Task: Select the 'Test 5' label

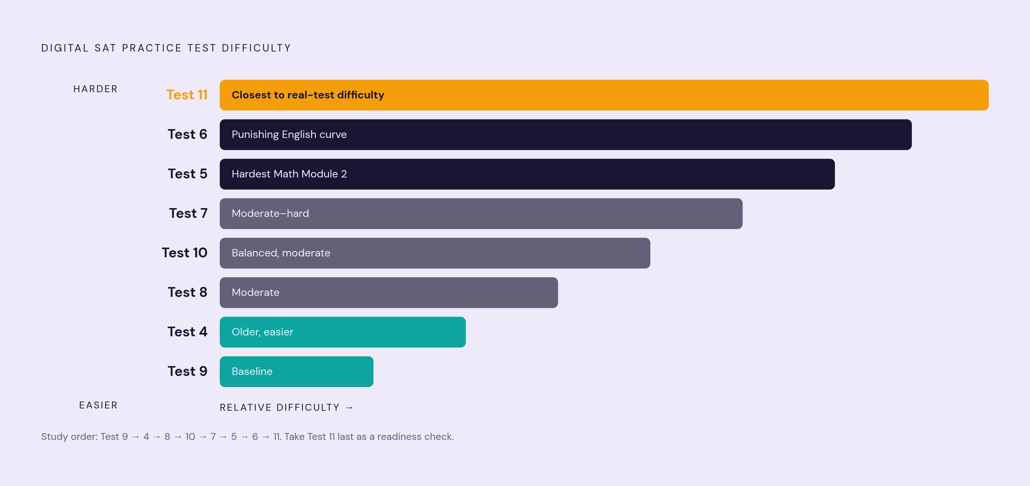Action: (x=187, y=174)
